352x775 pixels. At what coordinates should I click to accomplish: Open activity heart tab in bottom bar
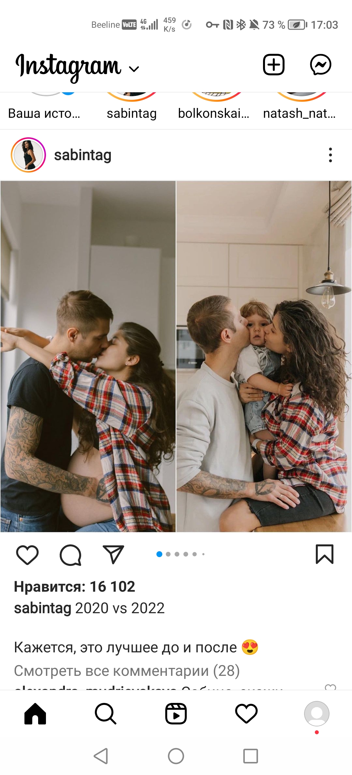[x=246, y=714]
